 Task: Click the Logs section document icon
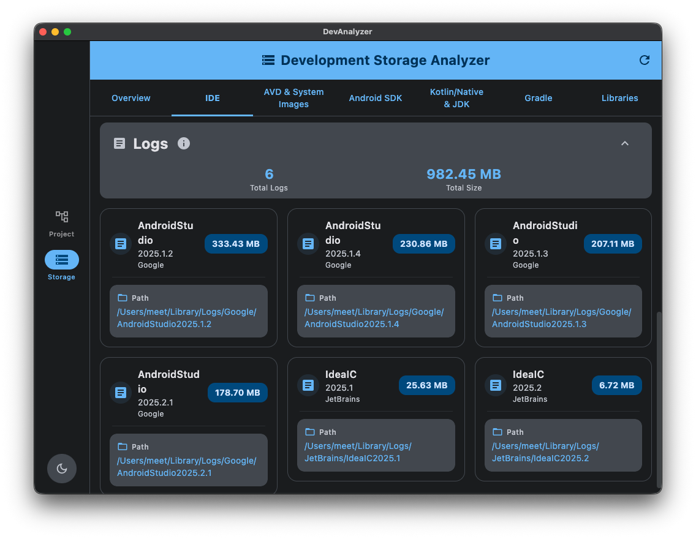pos(119,143)
